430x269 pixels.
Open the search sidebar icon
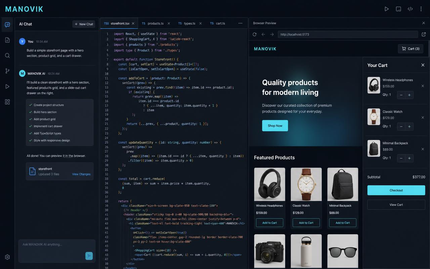click(x=7, y=55)
